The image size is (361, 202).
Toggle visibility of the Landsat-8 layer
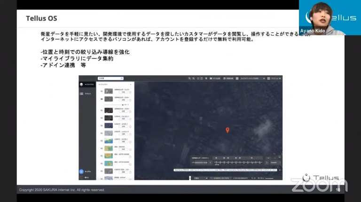click(x=102, y=133)
